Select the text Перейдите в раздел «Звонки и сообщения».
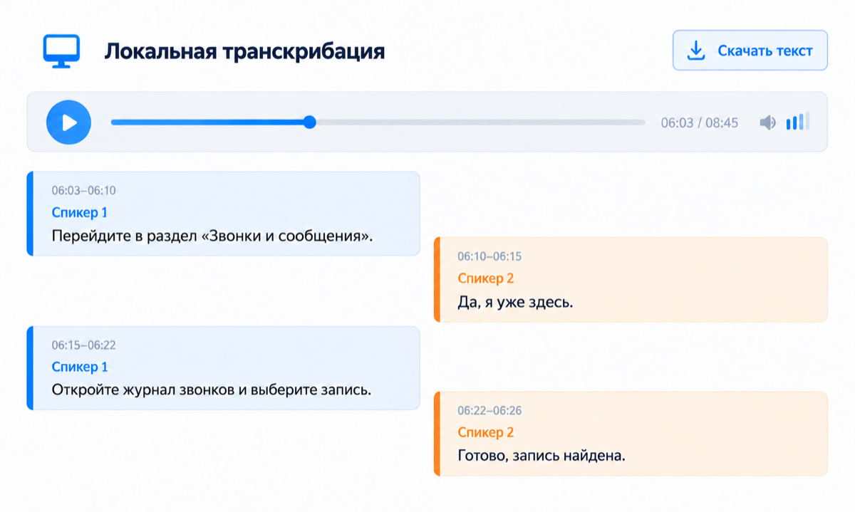This screenshot has width=855, height=512. [212, 236]
